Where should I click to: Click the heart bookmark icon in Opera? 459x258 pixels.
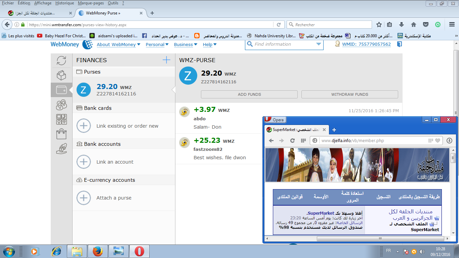point(437,141)
